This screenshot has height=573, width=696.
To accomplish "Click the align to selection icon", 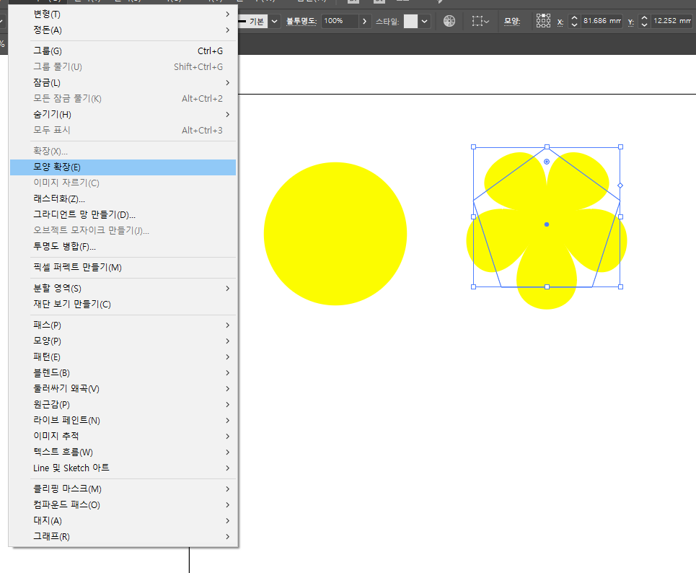I will 480,21.
